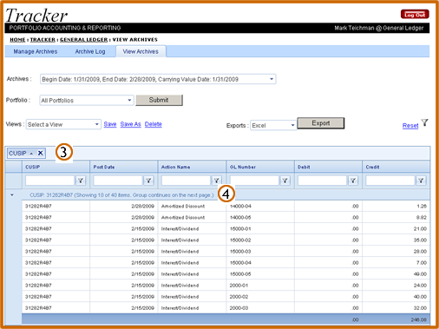Select GL number 14000-04 cell
439x329 pixels.
[260, 206]
